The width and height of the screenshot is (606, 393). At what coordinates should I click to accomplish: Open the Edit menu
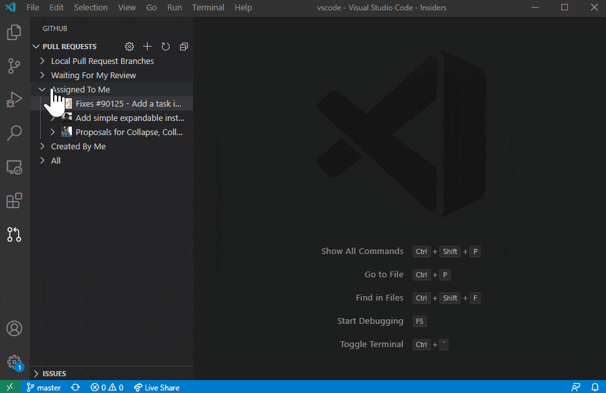56,7
